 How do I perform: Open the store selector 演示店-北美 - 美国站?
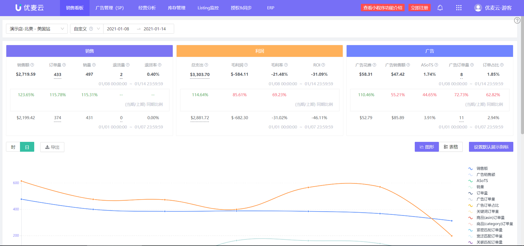pos(37,29)
